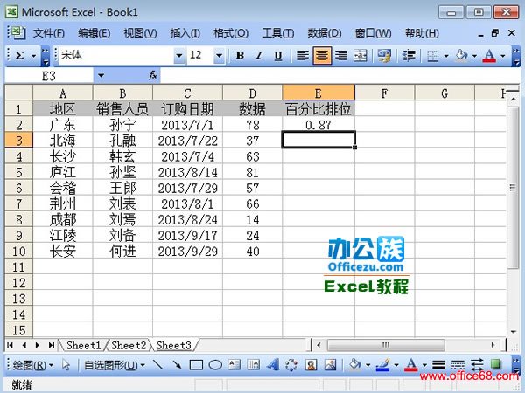
Task: Open AutoSum function dropdown arrow
Action: tap(33, 56)
